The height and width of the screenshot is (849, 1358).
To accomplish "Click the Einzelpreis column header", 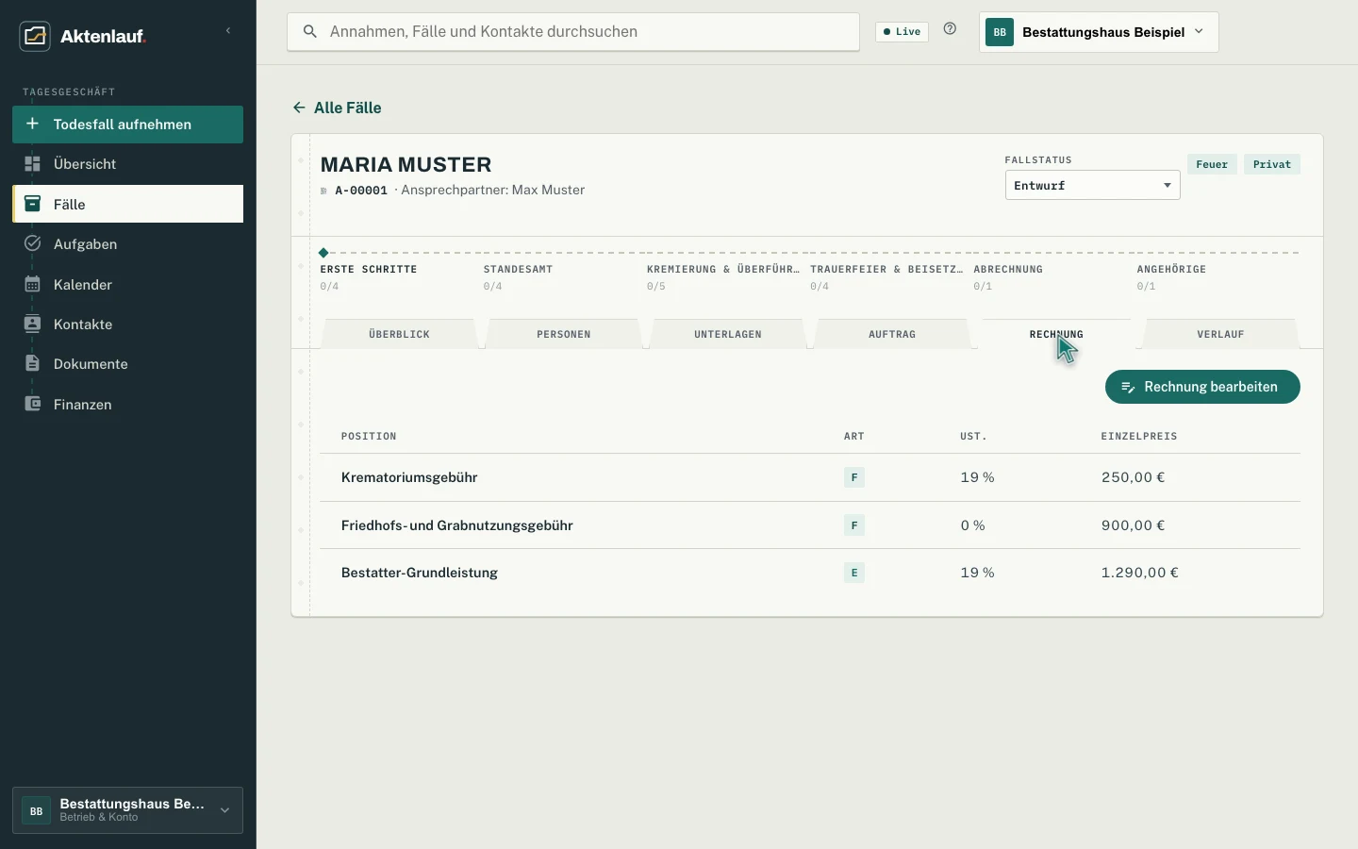I will pos(1139,436).
